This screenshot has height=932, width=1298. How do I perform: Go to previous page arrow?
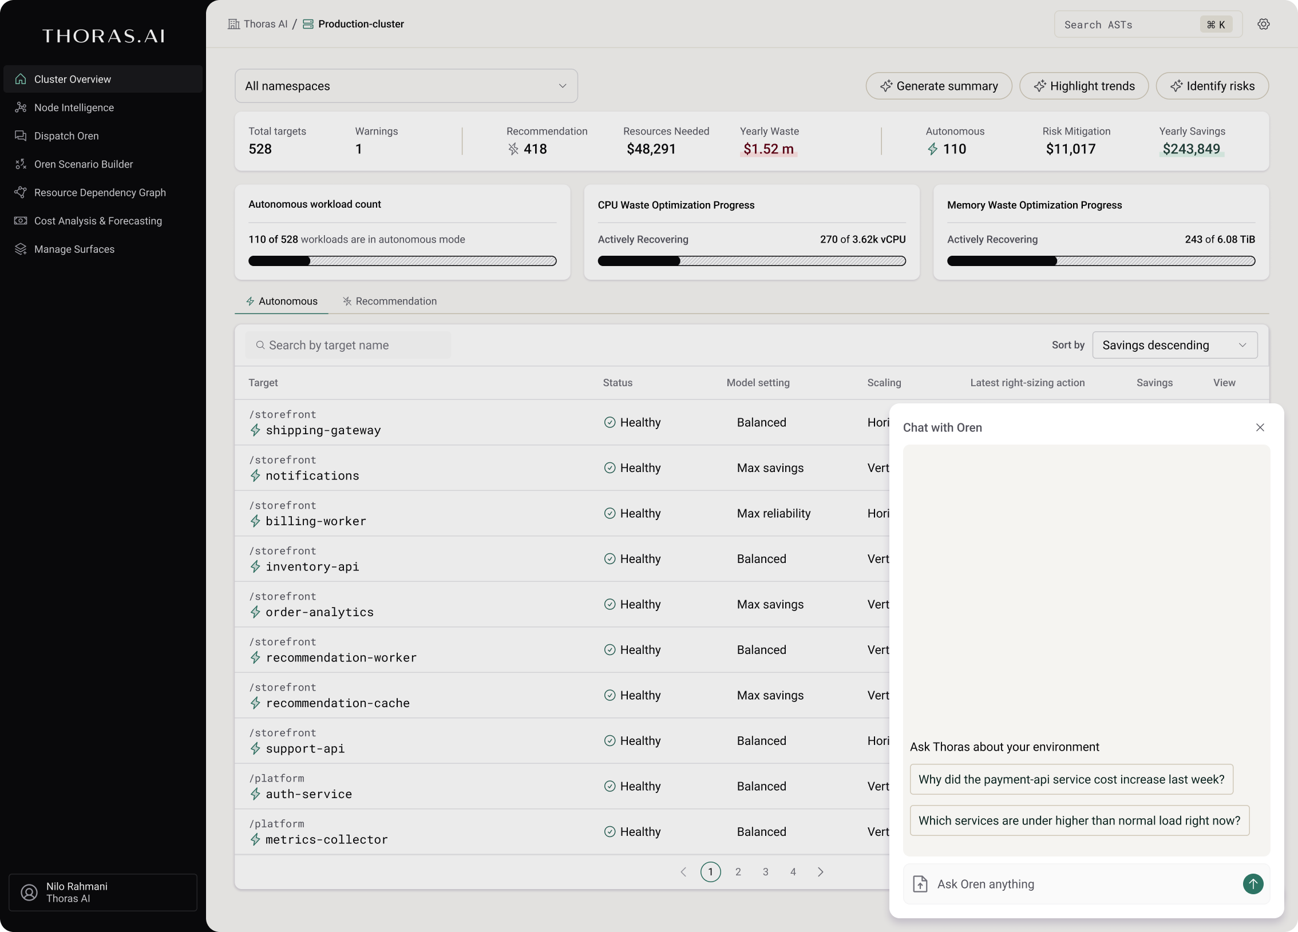pyautogui.click(x=683, y=872)
